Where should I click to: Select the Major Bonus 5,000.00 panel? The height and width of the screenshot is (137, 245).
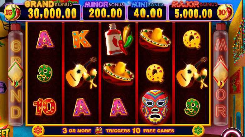pos(194,12)
